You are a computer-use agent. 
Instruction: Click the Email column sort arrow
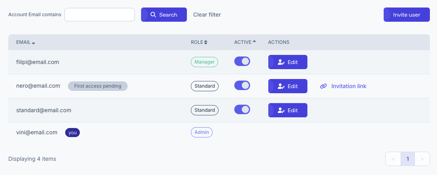tap(34, 43)
